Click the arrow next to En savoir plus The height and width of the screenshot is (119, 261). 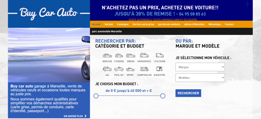[85, 116]
